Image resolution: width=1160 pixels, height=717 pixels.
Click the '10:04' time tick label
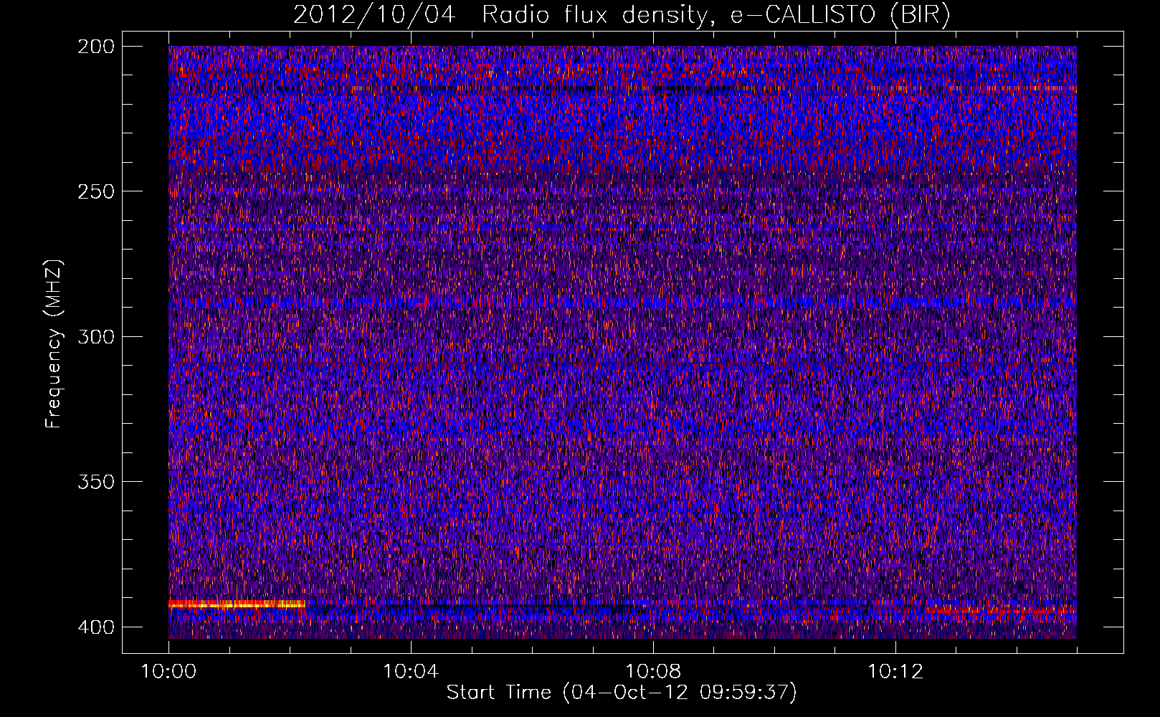411,672
